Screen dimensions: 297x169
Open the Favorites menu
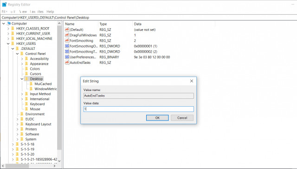tap(37, 12)
